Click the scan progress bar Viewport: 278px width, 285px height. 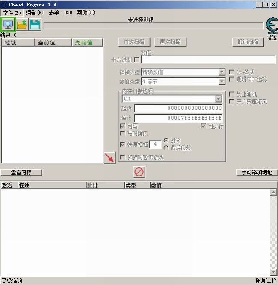click(x=154, y=26)
